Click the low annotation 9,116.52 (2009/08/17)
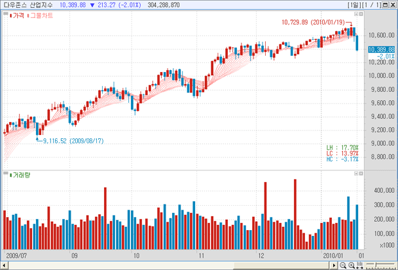 tap(73, 139)
